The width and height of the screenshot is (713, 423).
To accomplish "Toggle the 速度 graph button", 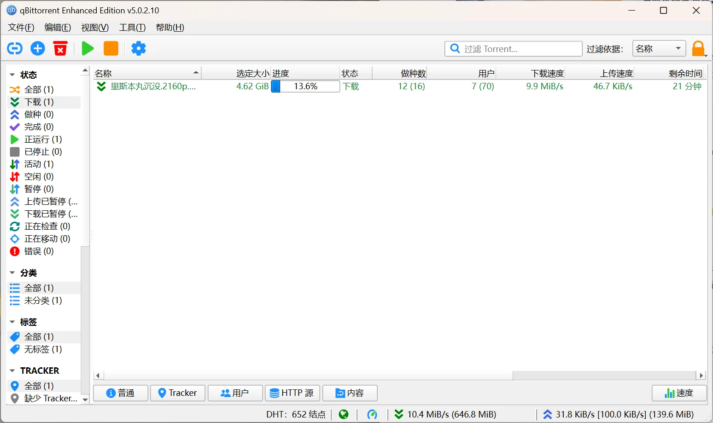I will pyautogui.click(x=679, y=393).
